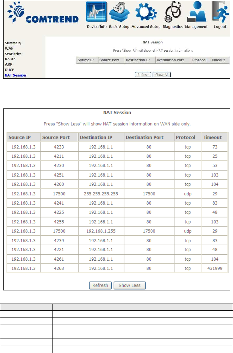This screenshot has height=353, width=233.
Task: Click the Source IP header in the lower table
Action: (24, 137)
